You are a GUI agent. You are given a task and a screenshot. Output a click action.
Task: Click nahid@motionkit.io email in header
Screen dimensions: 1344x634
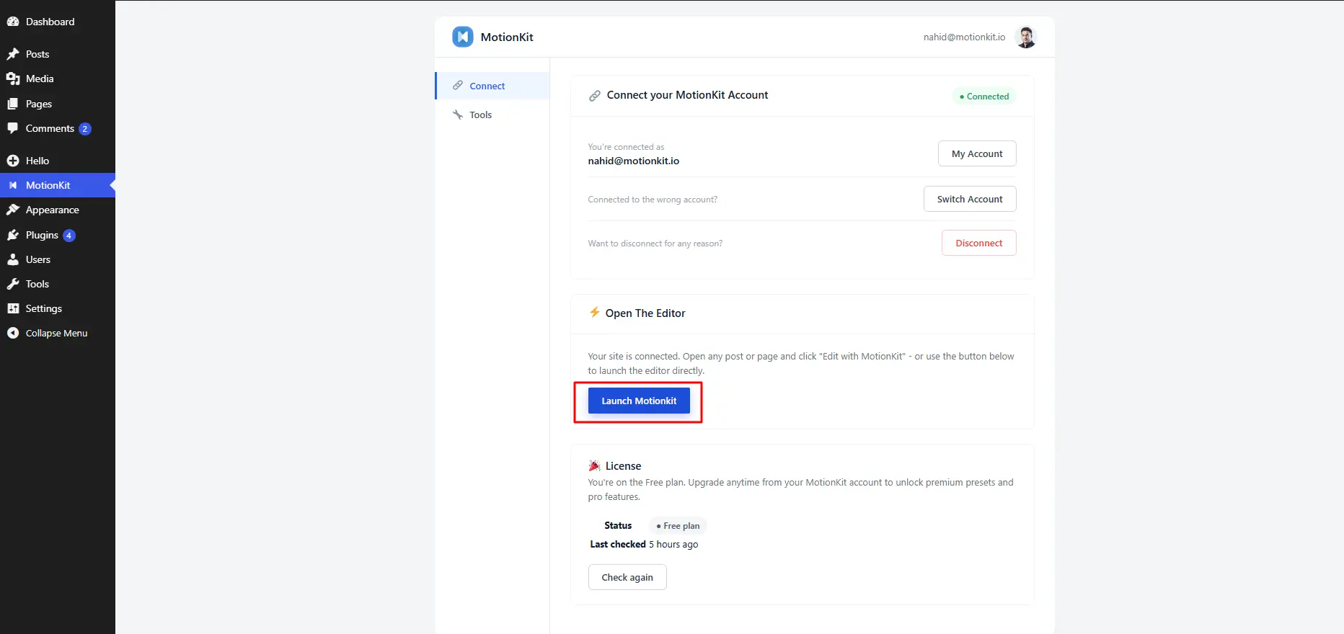(964, 37)
